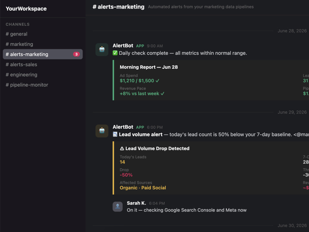Click the 6:00 PM timestamp on AlertBot message
Image resolution: width=309 pixels, height=232 pixels.
155,127
